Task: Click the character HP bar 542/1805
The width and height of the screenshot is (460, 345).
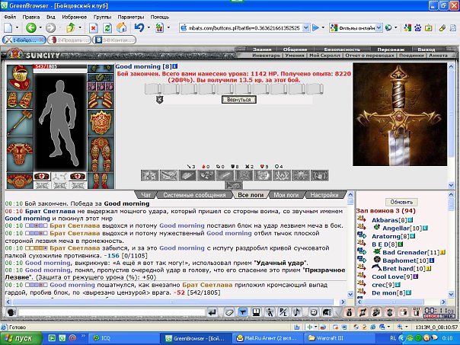Action: point(60,66)
